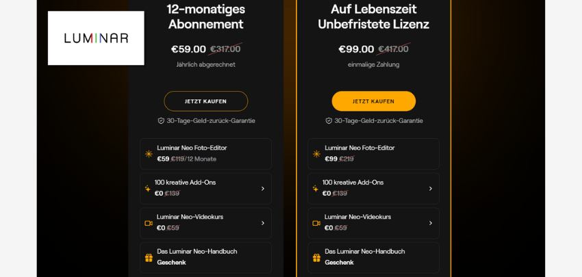Click the Luminar logo
582x277 pixels.
(x=96, y=38)
